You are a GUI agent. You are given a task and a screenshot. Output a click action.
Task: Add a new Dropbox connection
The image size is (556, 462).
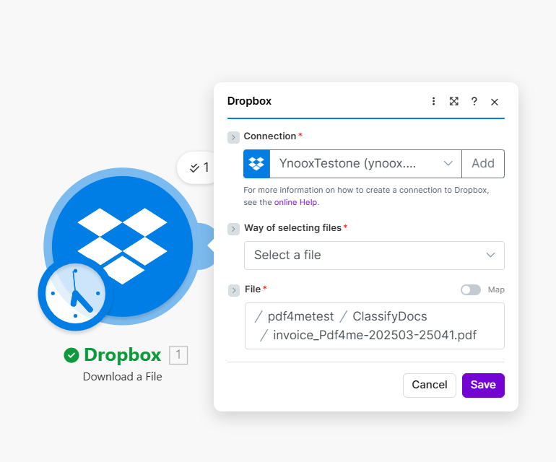tap(483, 163)
